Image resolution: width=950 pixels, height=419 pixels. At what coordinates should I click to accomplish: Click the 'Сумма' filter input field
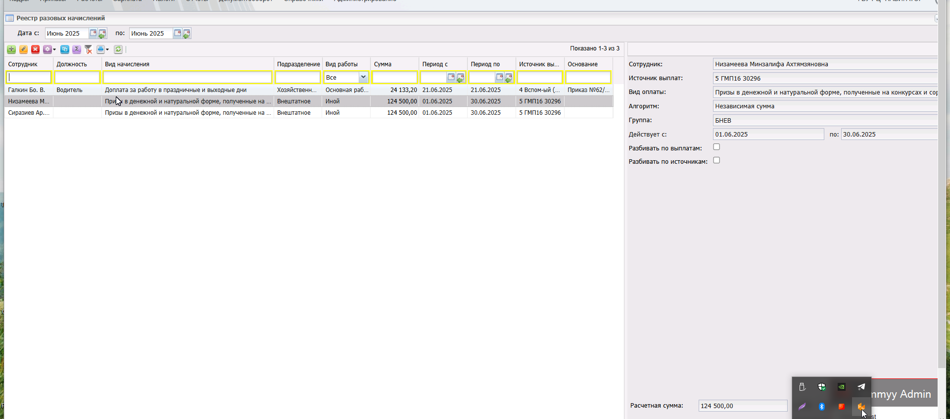point(395,77)
